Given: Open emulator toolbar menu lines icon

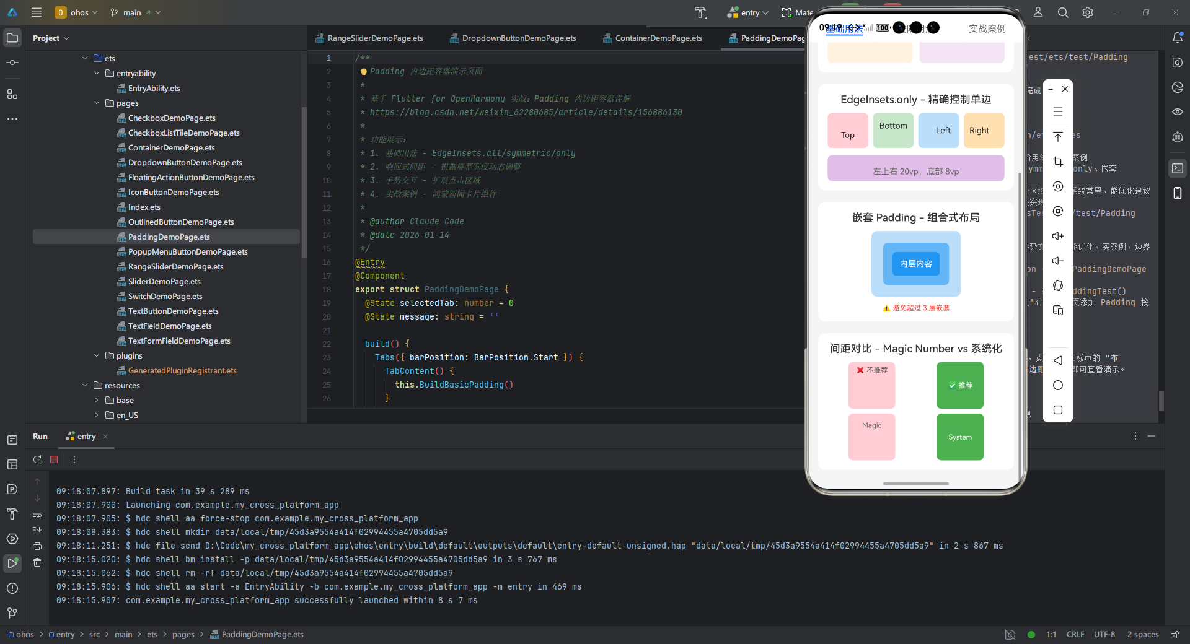Looking at the screenshot, I should click(x=1058, y=112).
